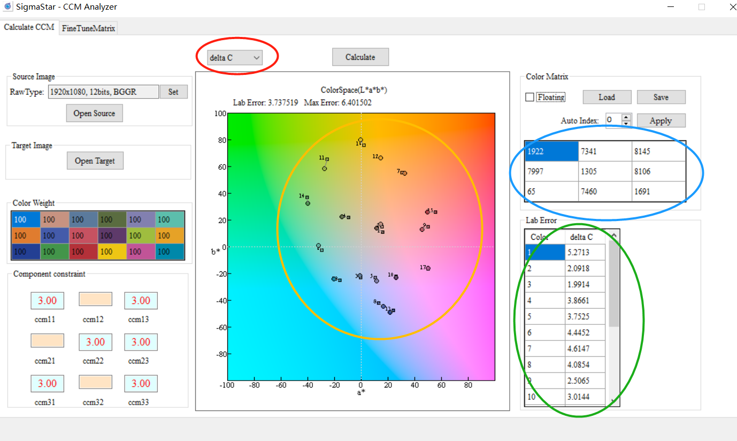737x441 pixels.
Task: Enable the Floating checkbox
Action: click(x=530, y=97)
